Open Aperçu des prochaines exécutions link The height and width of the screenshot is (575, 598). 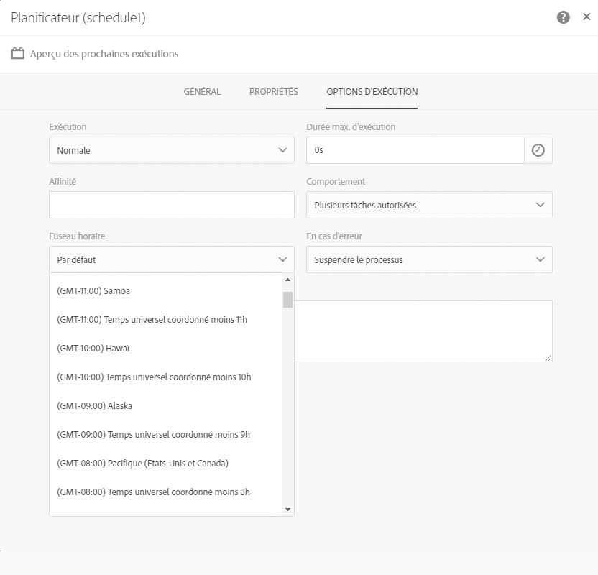coord(104,54)
